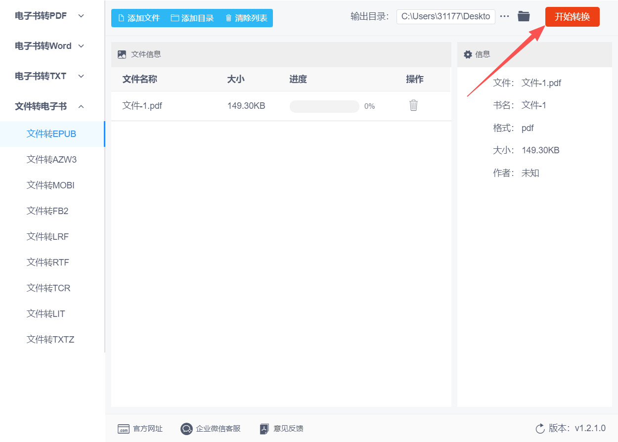This screenshot has width=618, height=442.
Task: Open the output folder icon
Action: tap(524, 16)
